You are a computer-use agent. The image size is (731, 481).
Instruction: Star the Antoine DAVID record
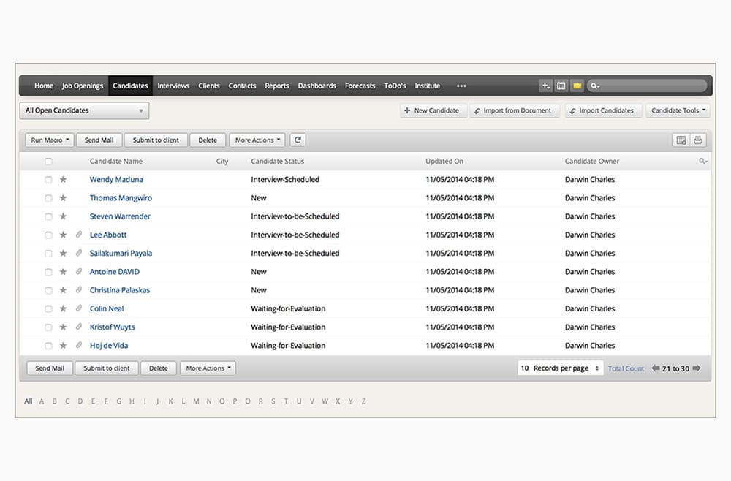point(63,272)
